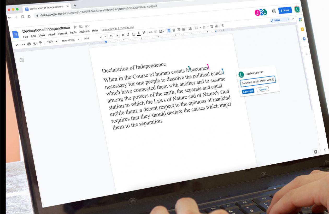Toggle Underline formatting
329x214 pixels.
(x=133, y=34)
